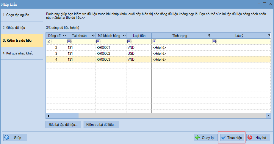Select cell KH00003
Screen dimensions: 274x144
tap(111, 60)
